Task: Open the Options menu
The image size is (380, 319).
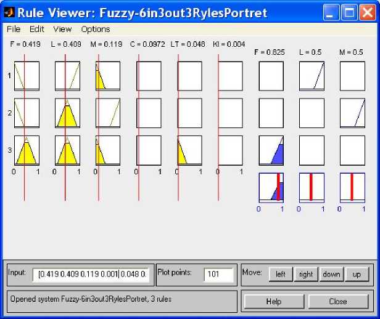Action: [96, 30]
